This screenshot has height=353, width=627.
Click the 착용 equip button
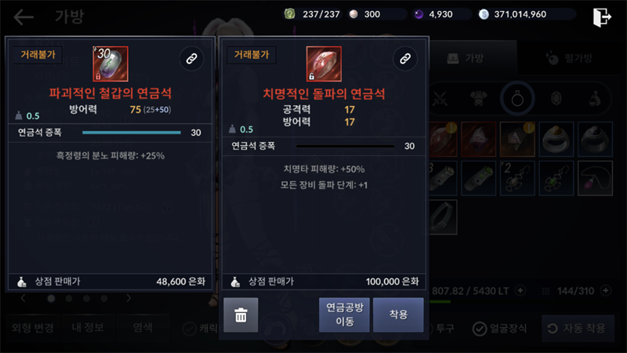(x=398, y=315)
